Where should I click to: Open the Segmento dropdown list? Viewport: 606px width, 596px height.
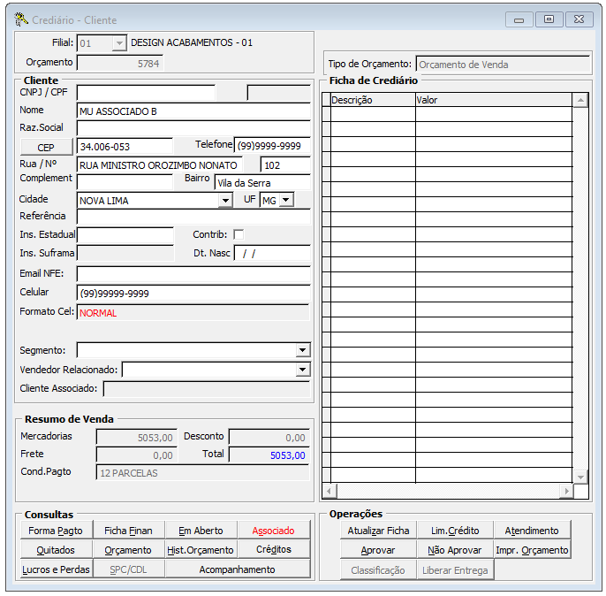point(302,350)
